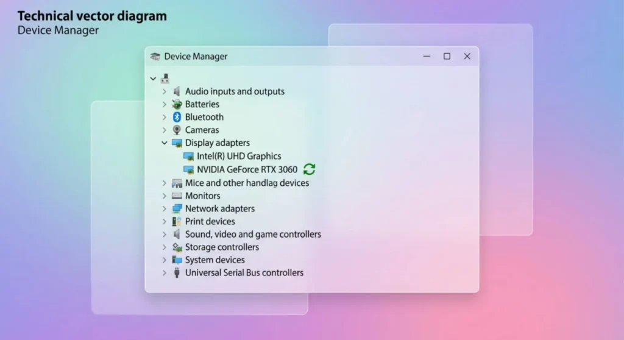The height and width of the screenshot is (340, 624).
Task: Select the Storage controllers label
Action: coord(222,247)
